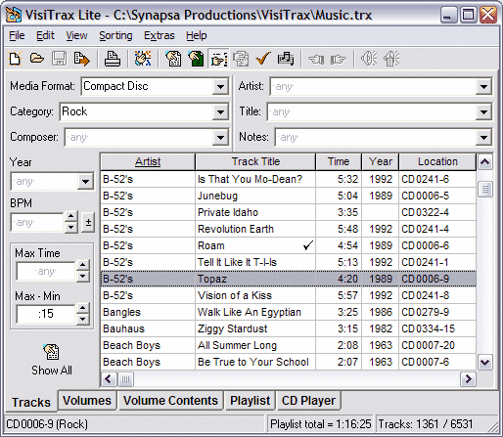This screenshot has height=437, width=503.
Task: Decrease Max - Min with down spinner
Action: 83,319
